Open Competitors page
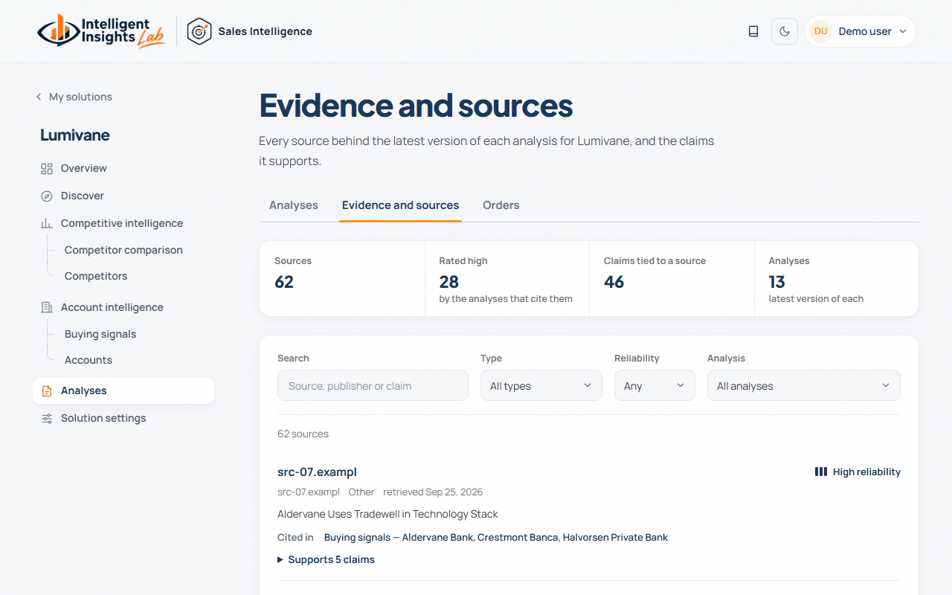952x595 pixels. point(96,276)
